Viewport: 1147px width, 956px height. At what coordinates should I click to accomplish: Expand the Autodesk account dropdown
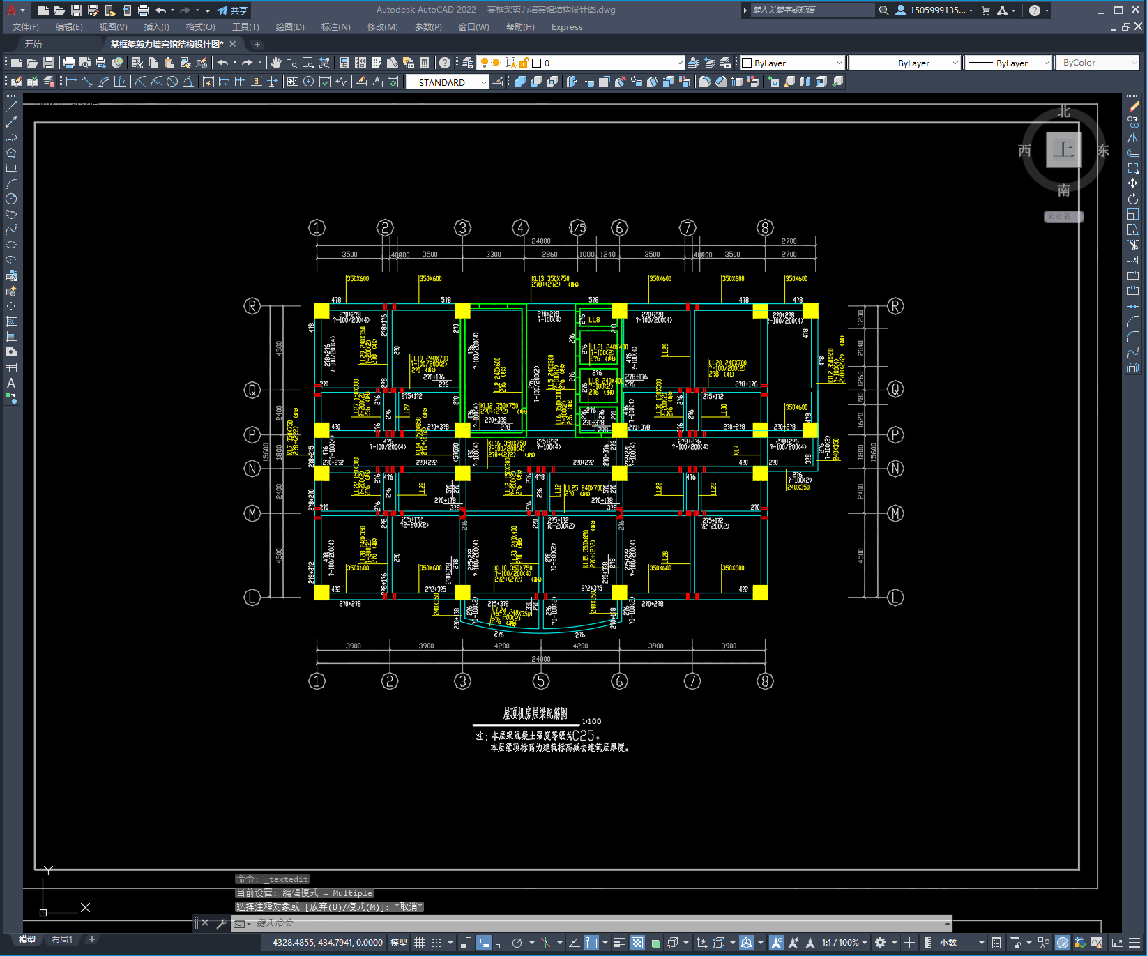coord(934,10)
